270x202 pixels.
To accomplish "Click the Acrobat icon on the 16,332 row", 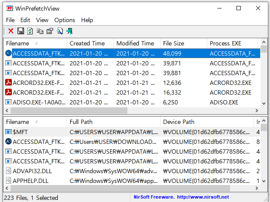I will [8, 93].
